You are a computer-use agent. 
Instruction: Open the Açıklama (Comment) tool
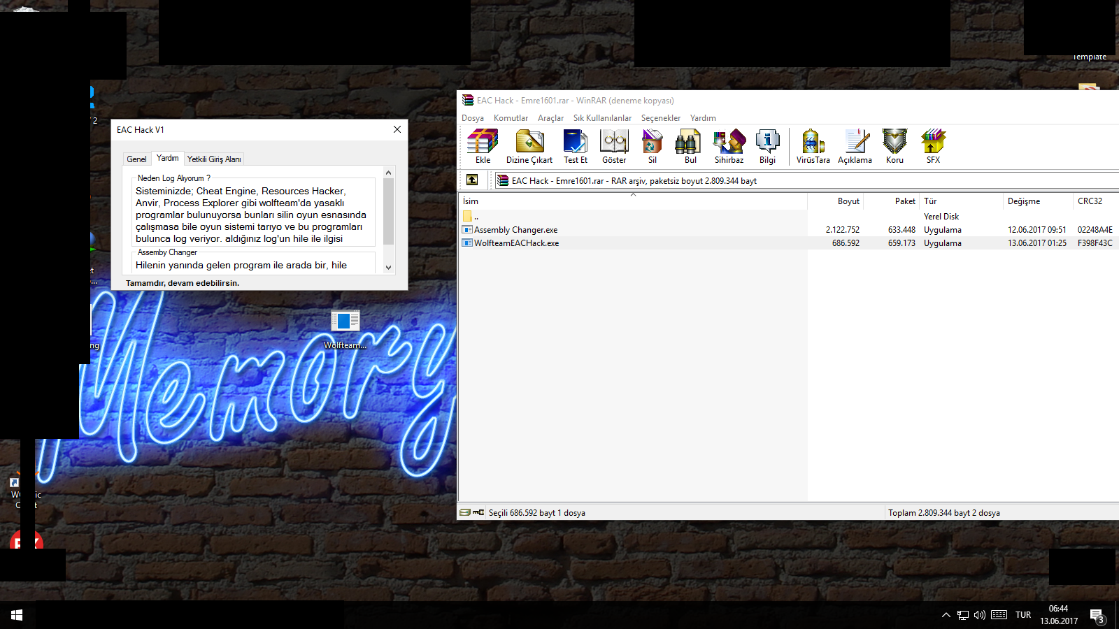pos(855,147)
